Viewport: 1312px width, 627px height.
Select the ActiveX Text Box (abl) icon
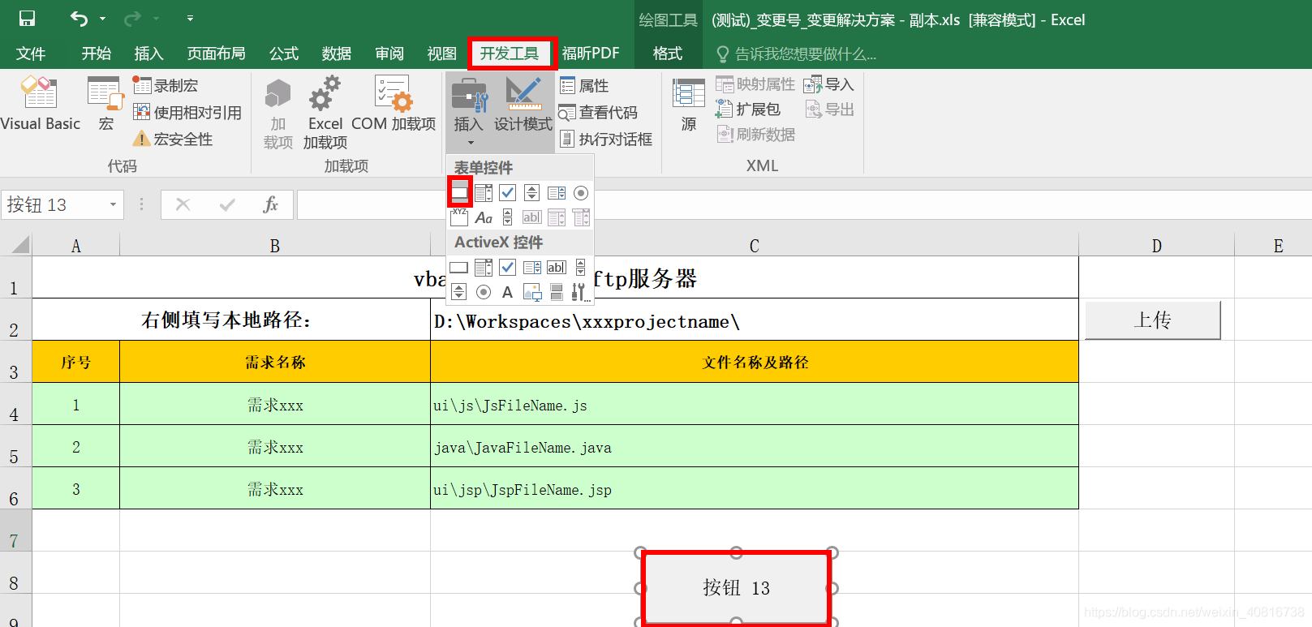pyautogui.click(x=557, y=268)
